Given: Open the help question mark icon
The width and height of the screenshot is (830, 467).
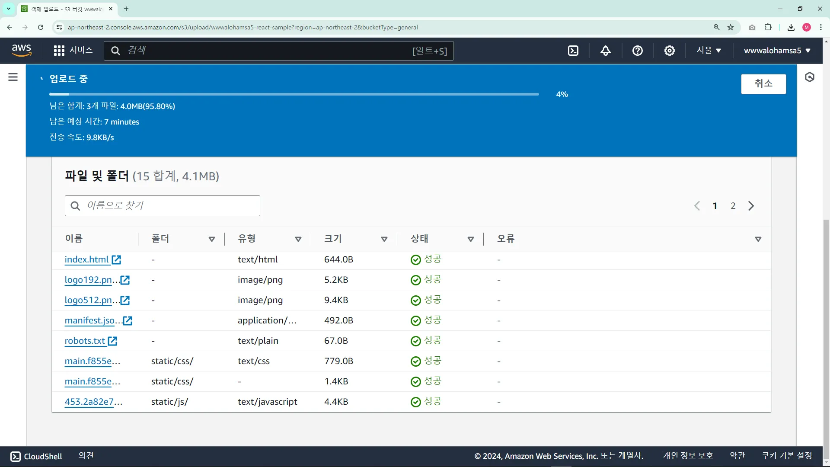Looking at the screenshot, I should pos(637,51).
